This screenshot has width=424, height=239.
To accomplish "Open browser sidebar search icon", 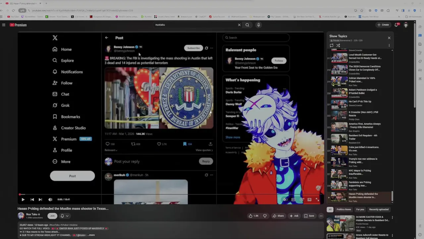I will 420,27.
